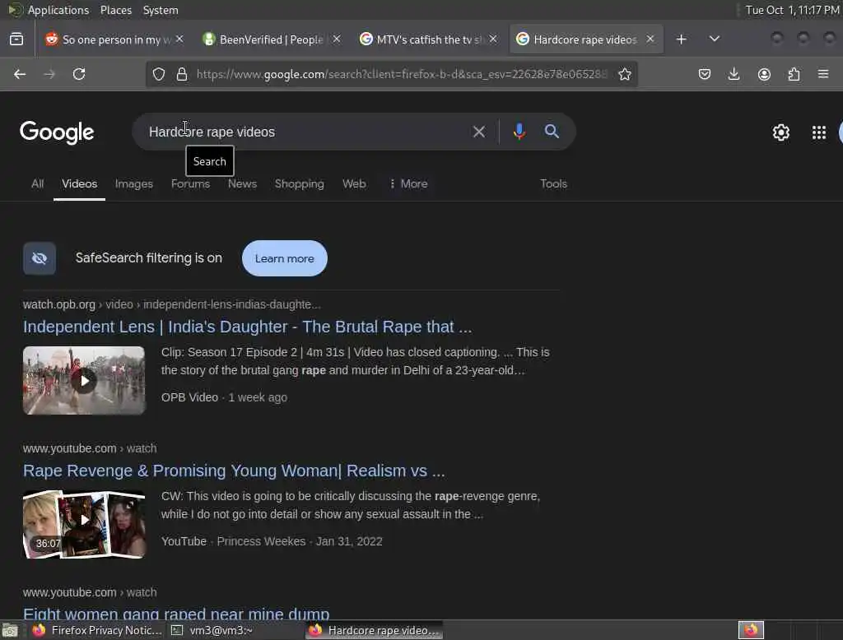Open the Firefox account icon

(x=764, y=74)
